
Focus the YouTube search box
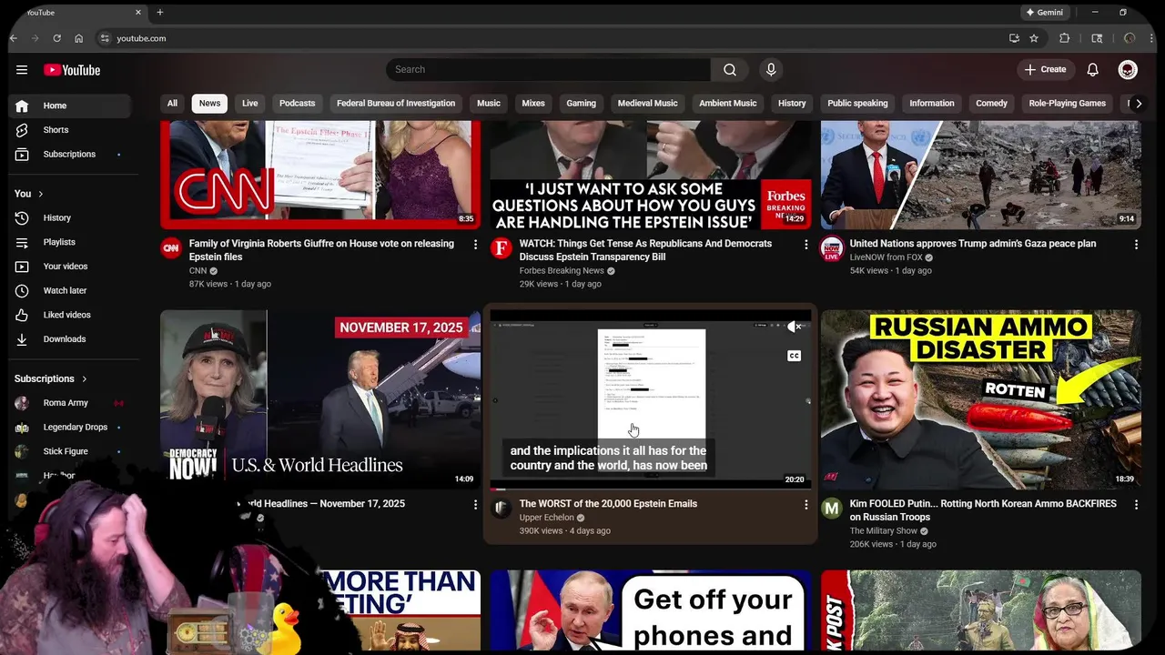coord(549,70)
